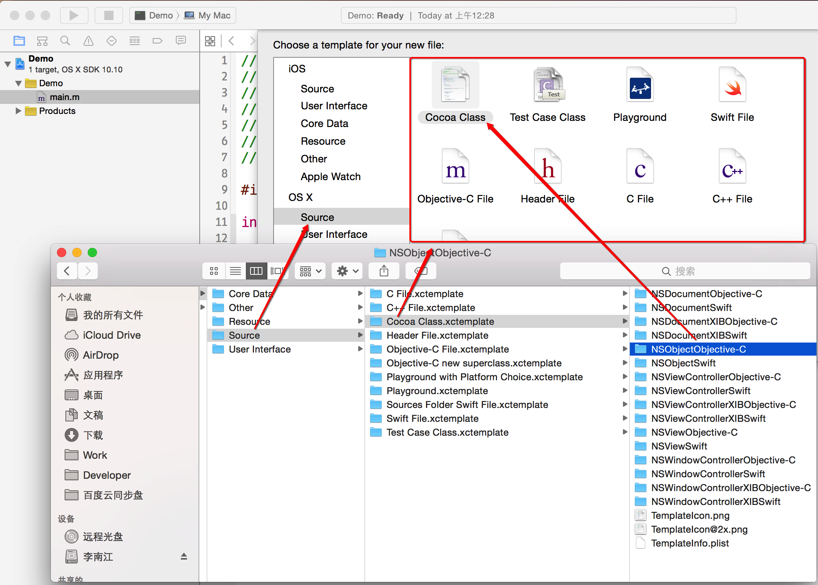
Task: Select NSObjectObjective-C folder
Action: (723, 349)
